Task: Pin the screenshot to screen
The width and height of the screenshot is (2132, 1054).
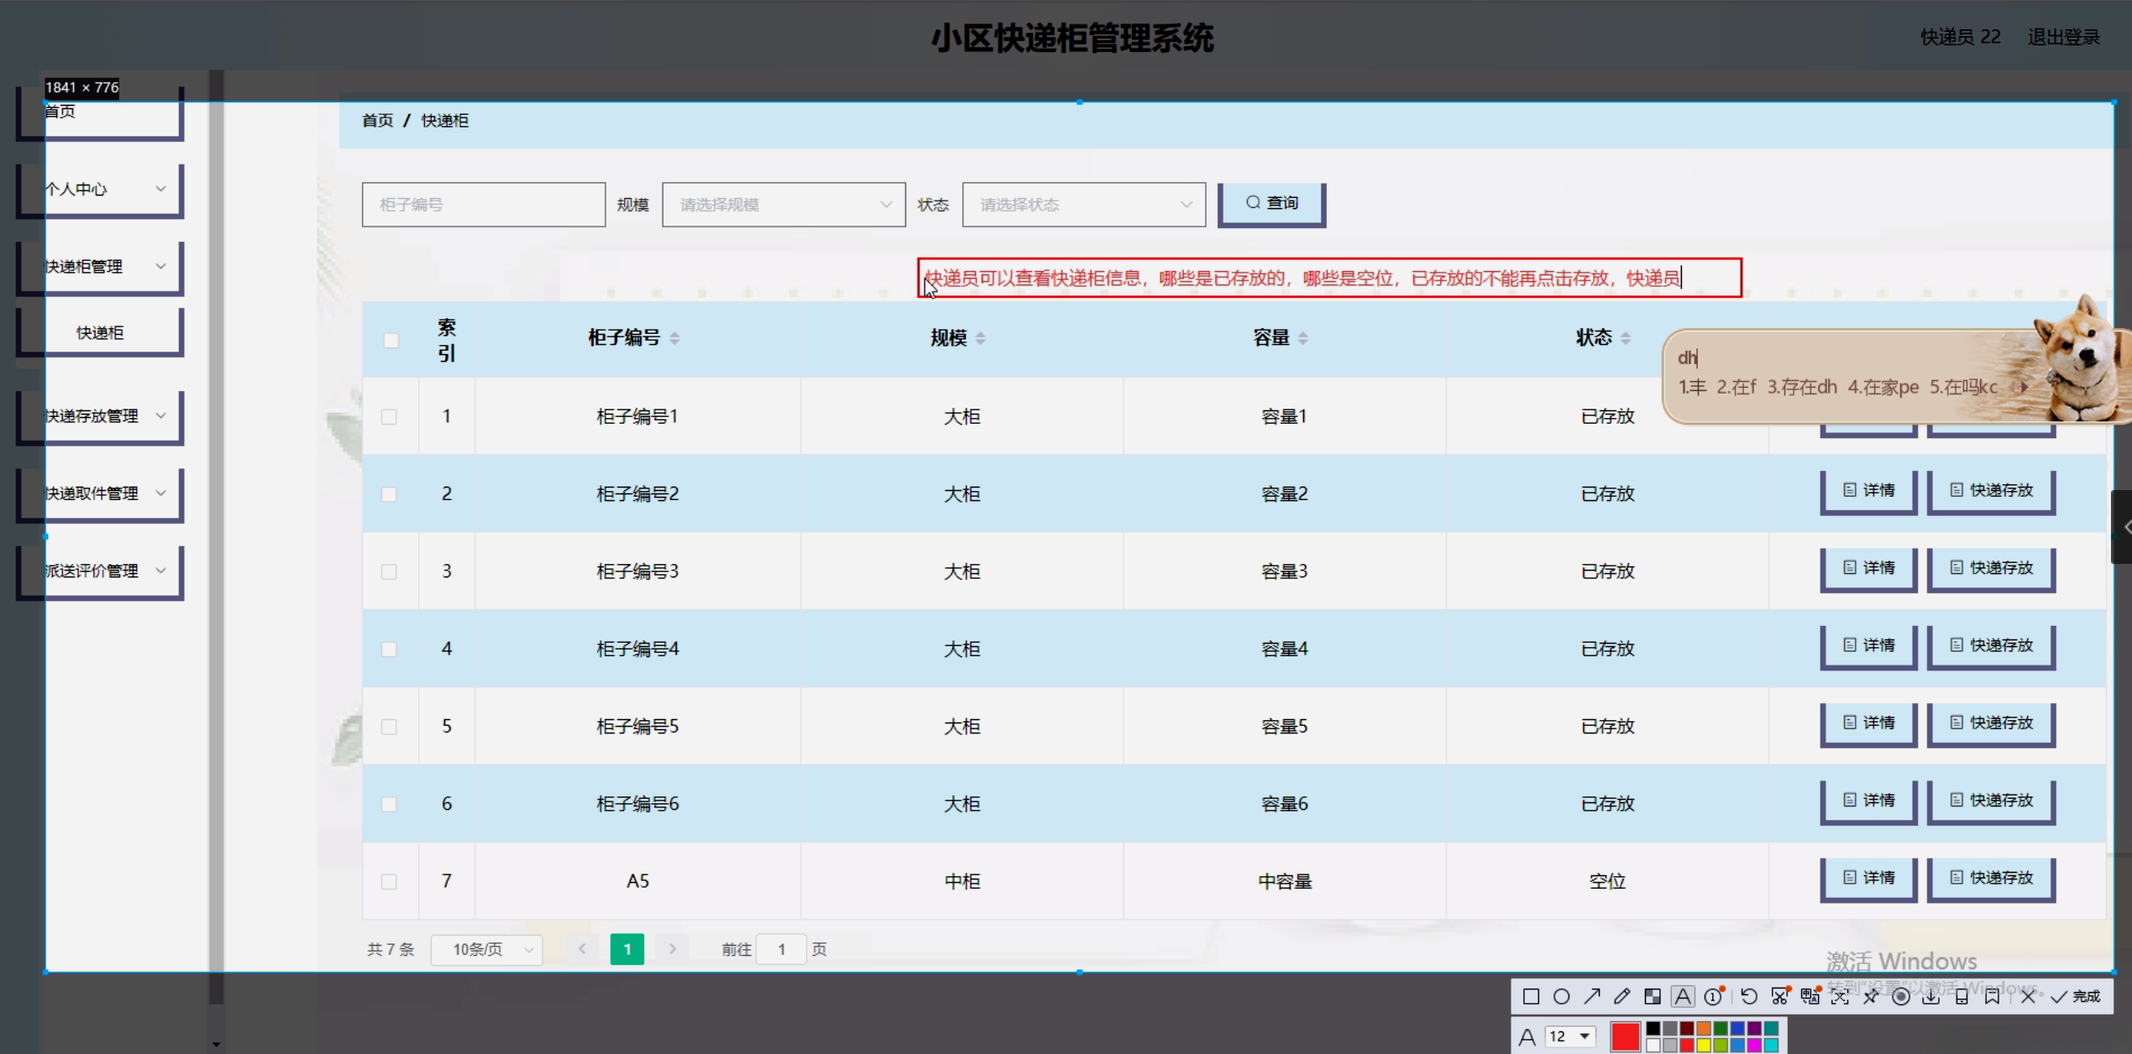Action: (1871, 996)
